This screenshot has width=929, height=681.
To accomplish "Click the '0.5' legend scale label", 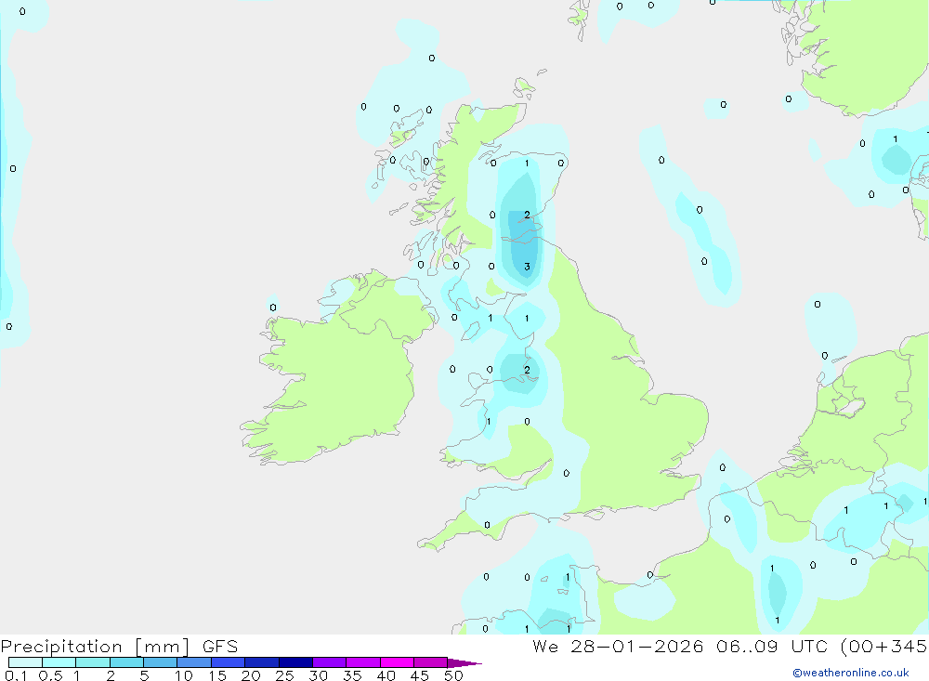I will click(50, 675).
